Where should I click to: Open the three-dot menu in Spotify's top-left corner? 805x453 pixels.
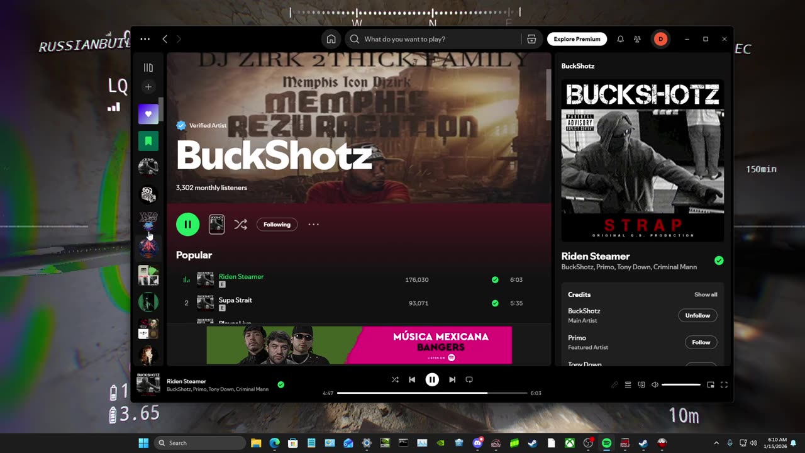click(145, 39)
